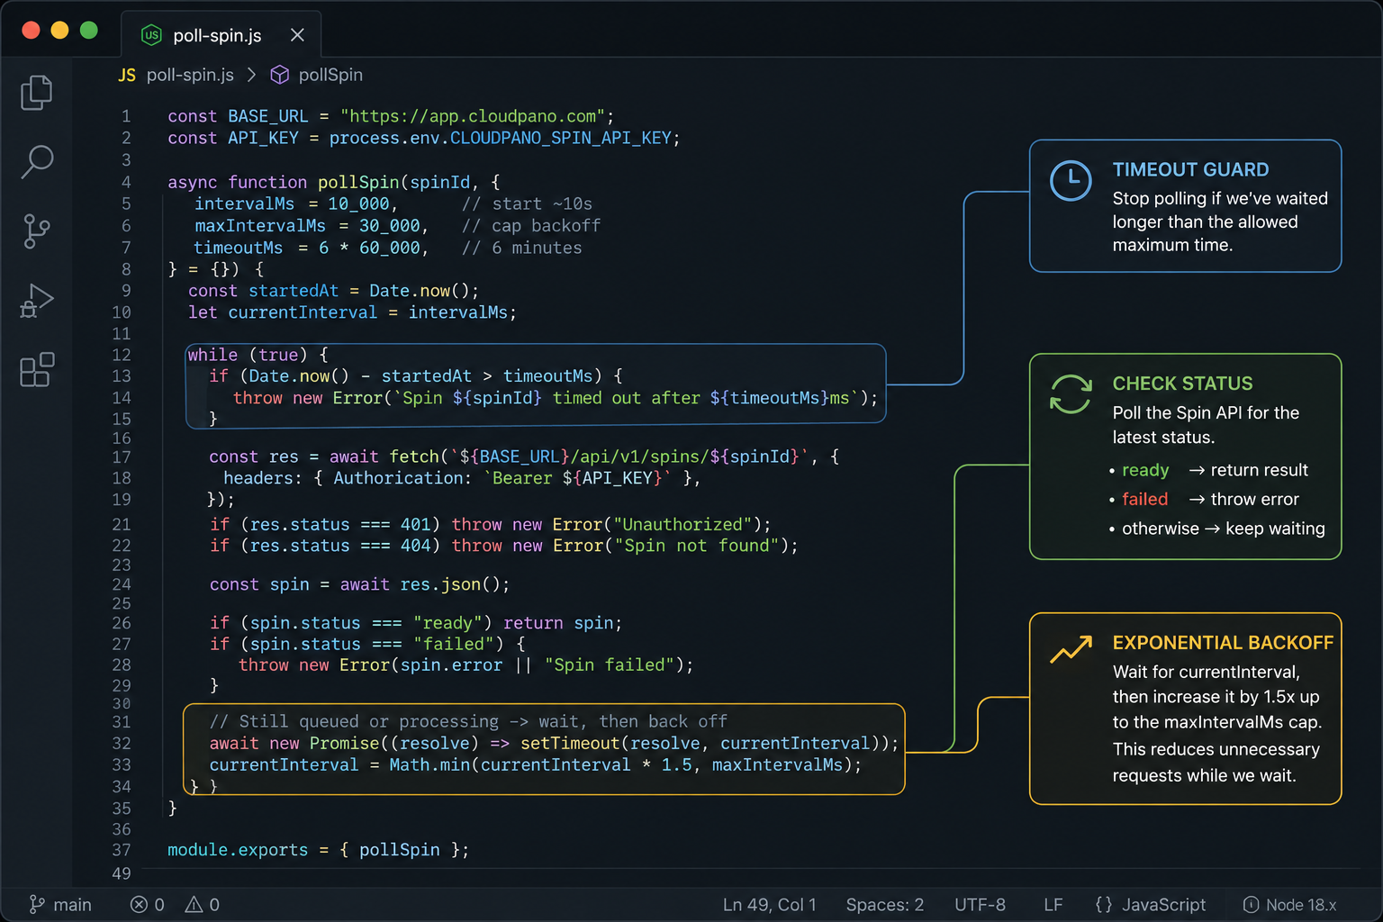Image resolution: width=1383 pixels, height=922 pixels.
Task: Click module.exports on line 37
Action: tap(238, 850)
